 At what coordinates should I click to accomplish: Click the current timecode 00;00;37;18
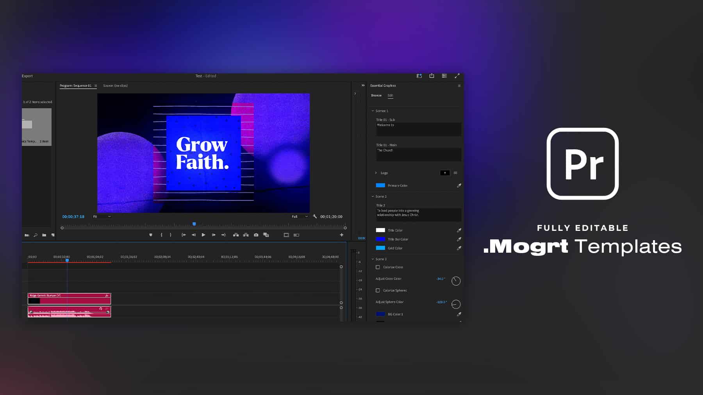(73, 216)
